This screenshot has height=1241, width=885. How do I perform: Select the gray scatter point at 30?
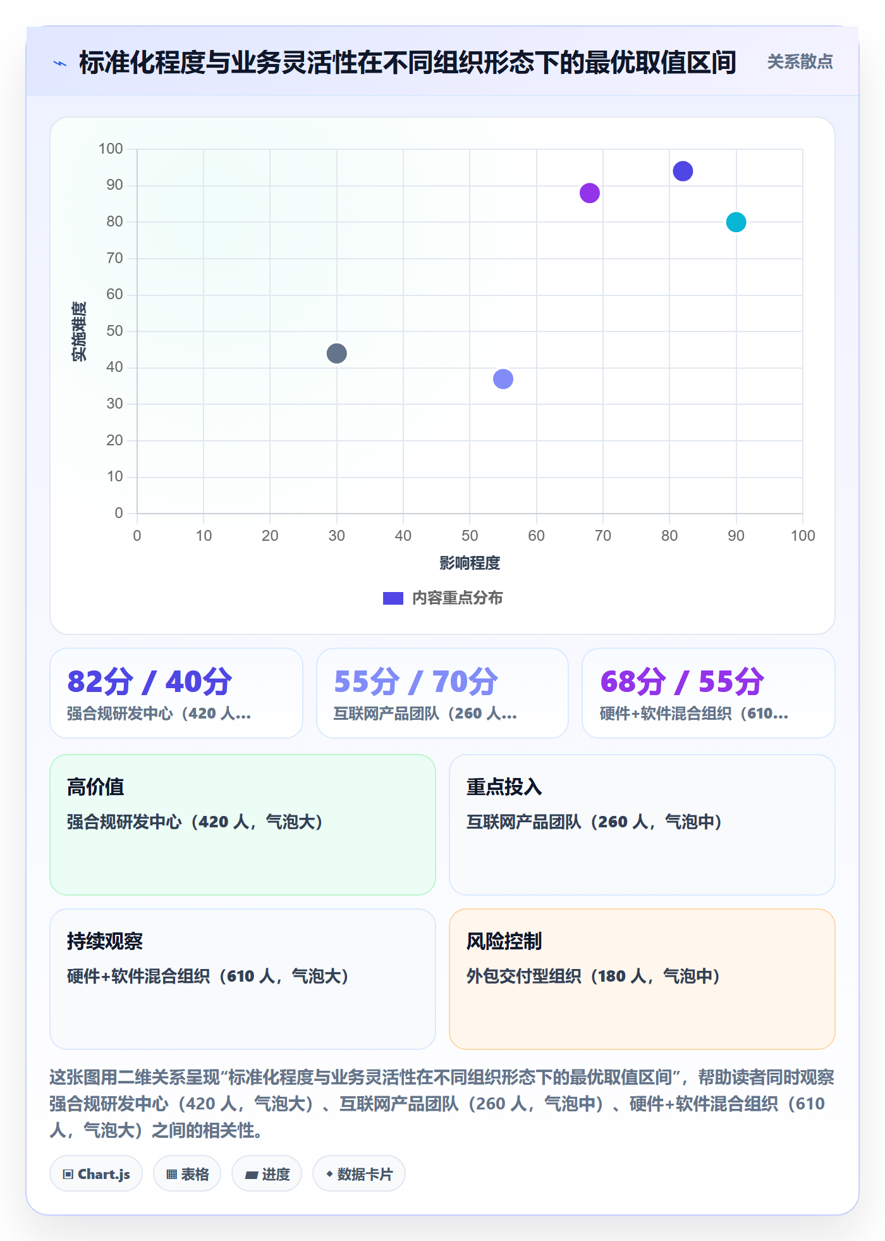click(337, 354)
